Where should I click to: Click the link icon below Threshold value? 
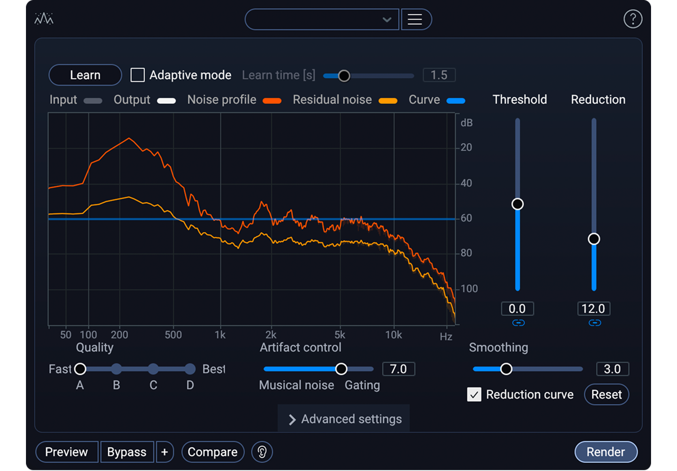click(517, 323)
